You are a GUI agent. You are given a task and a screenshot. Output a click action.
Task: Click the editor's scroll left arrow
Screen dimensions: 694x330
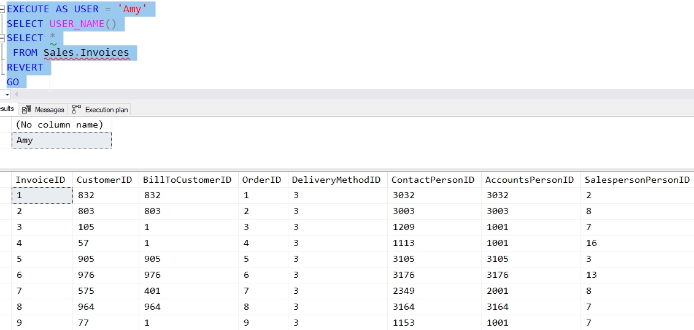17,94
